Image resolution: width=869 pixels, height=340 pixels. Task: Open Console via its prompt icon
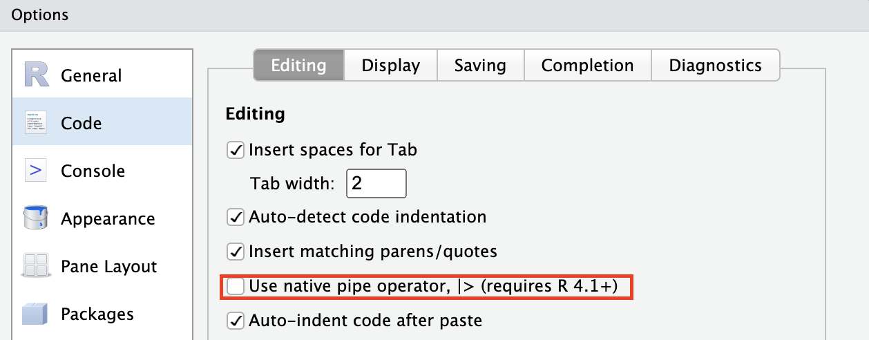pyautogui.click(x=35, y=170)
